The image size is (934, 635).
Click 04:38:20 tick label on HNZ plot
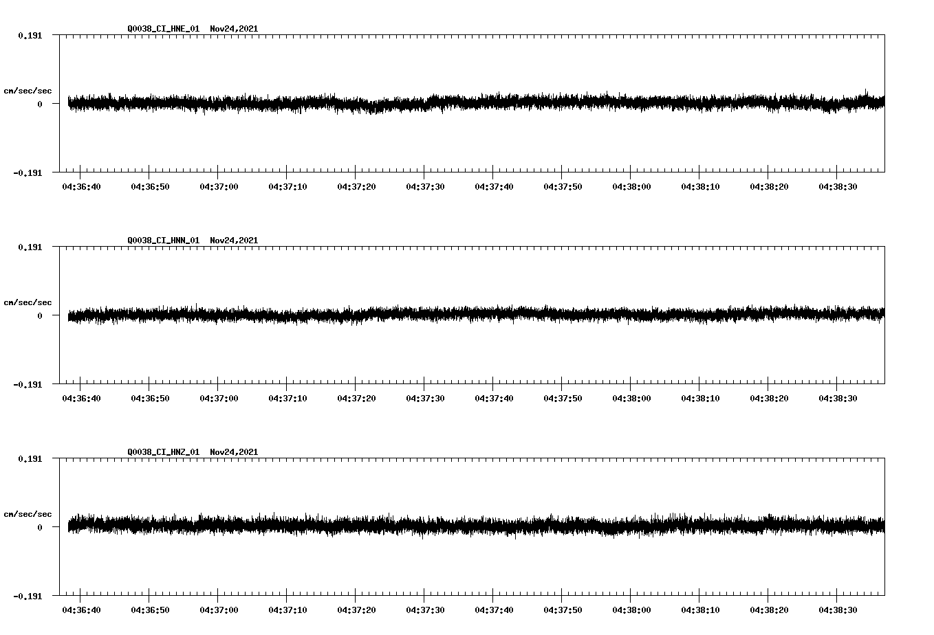[769, 610]
